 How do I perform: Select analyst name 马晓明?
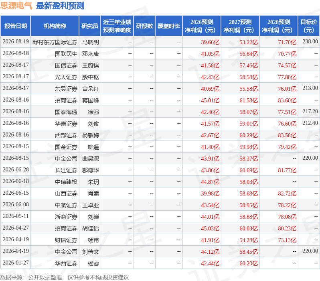click(90, 42)
